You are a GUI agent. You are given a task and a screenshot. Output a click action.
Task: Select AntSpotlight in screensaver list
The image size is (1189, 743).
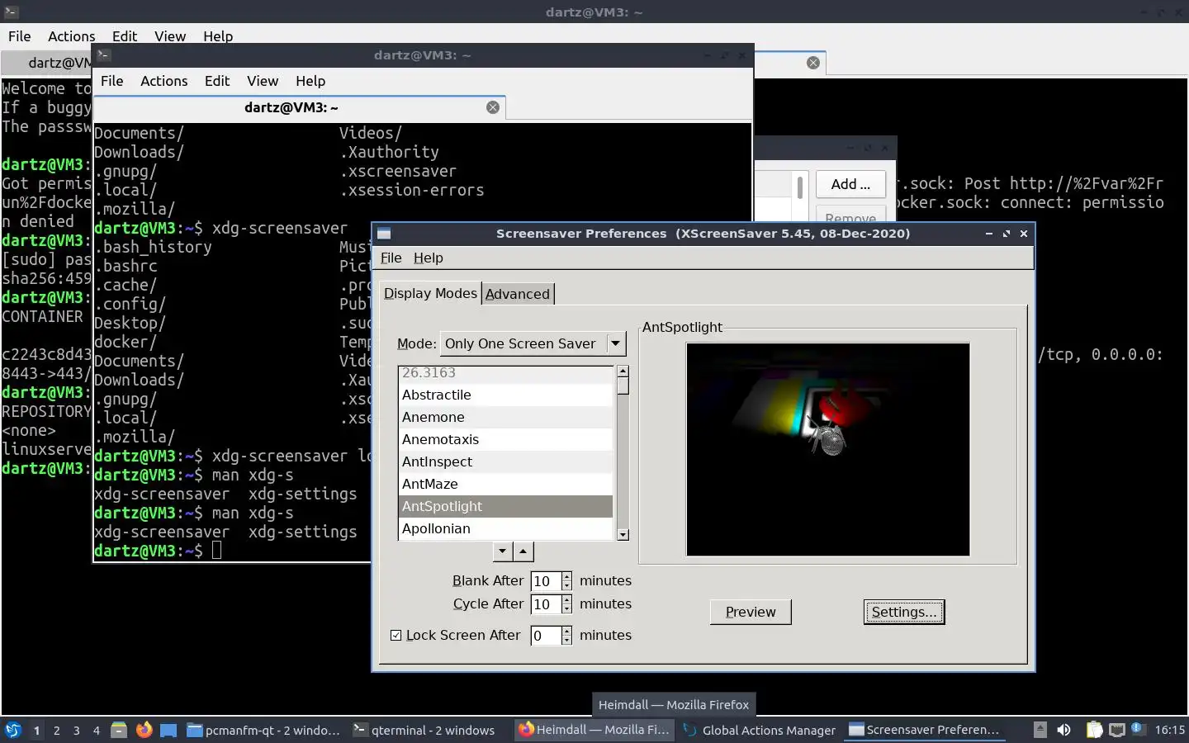click(x=505, y=506)
